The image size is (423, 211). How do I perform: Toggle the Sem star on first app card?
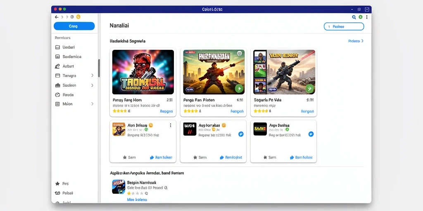pyautogui.click(x=125, y=157)
